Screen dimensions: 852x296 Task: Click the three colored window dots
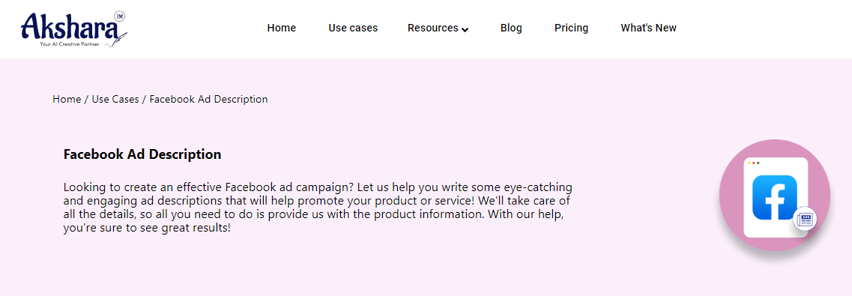754,163
